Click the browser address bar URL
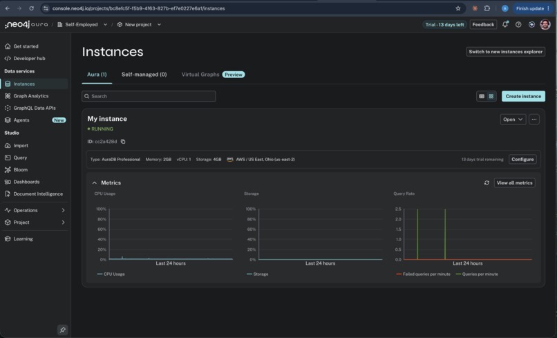The width and height of the screenshot is (557, 338). [x=138, y=8]
